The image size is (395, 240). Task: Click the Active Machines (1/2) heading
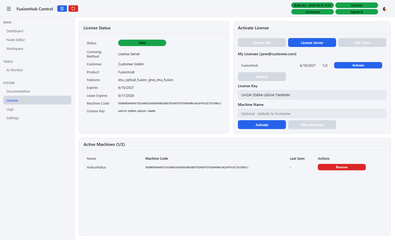[104, 145]
